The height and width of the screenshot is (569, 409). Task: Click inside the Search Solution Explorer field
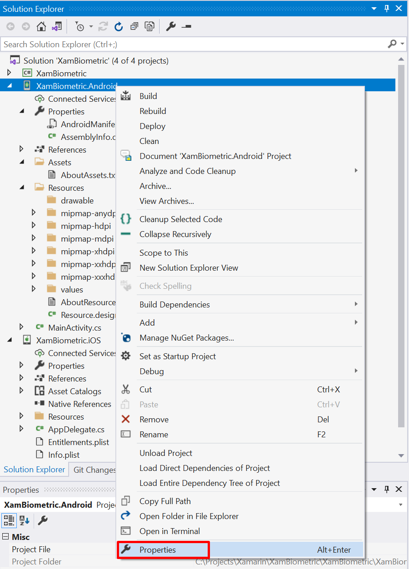(x=182, y=44)
